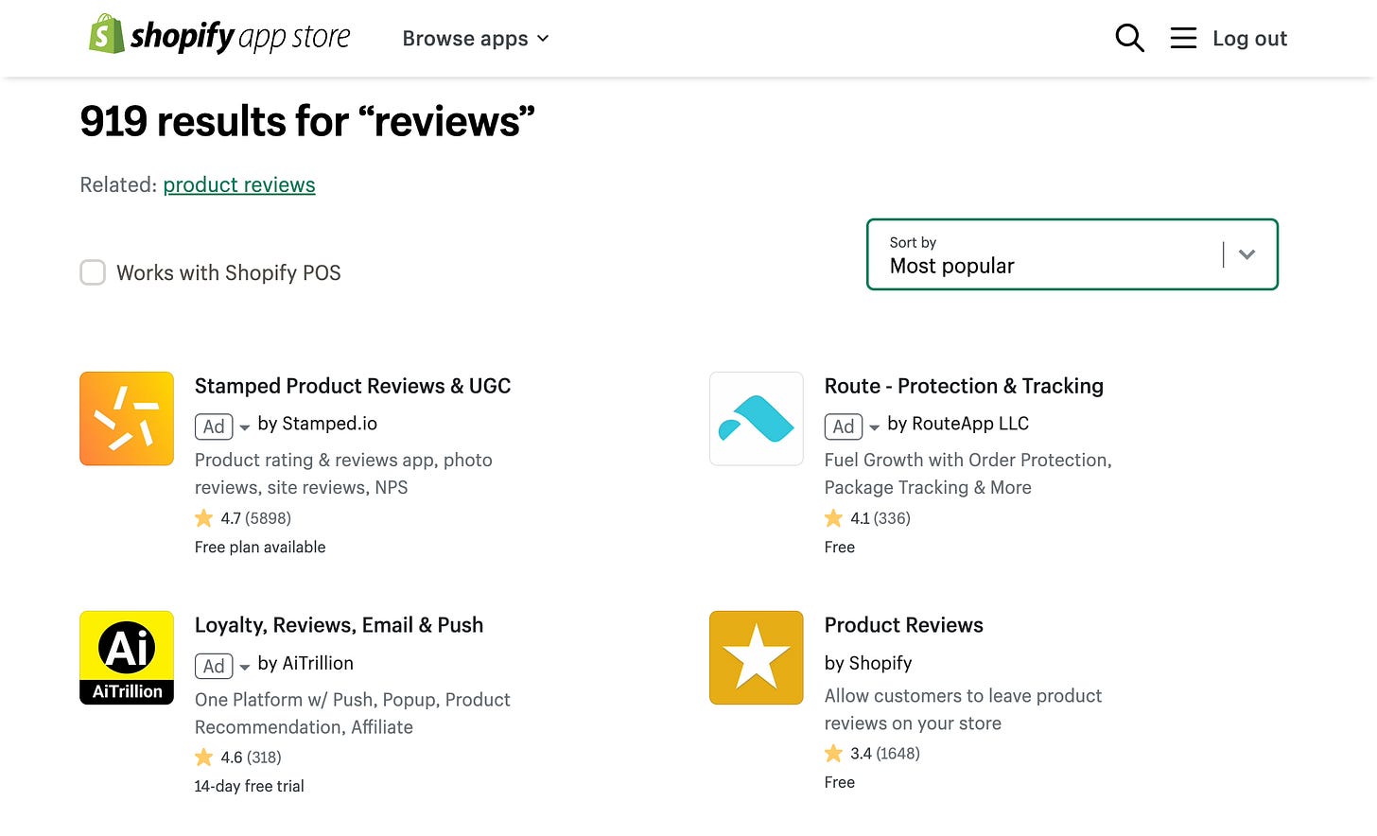Click the Free label under Product Reviews
The image size is (1377, 836).
coord(840,782)
